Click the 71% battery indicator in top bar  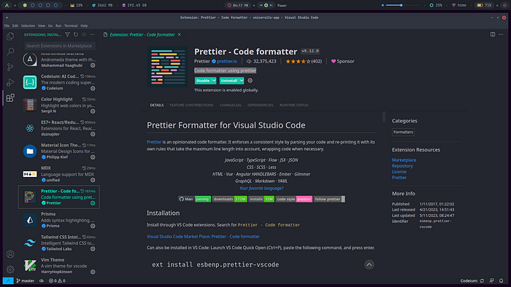pos(484,5)
